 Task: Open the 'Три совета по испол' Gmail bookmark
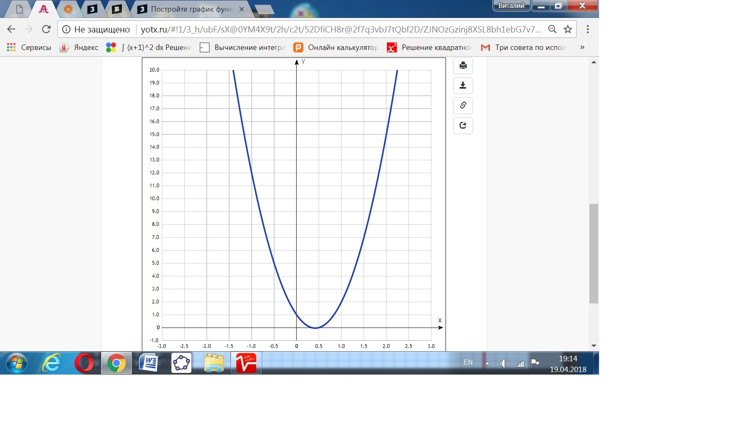(x=523, y=47)
